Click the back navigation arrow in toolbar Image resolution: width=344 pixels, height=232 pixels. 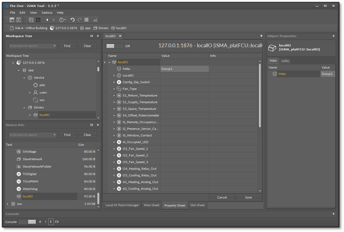pos(47,19)
